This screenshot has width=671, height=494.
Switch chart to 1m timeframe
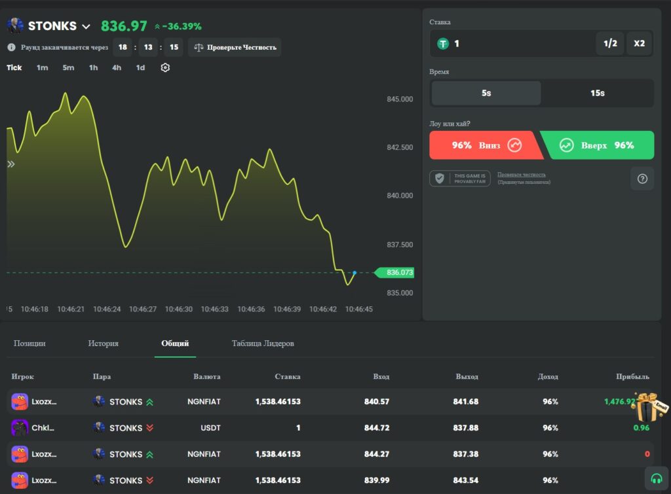pyautogui.click(x=42, y=67)
